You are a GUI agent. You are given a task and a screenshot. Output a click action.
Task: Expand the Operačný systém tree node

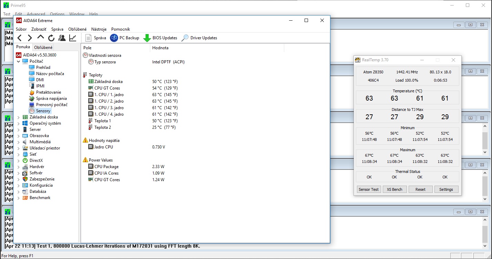(19, 123)
